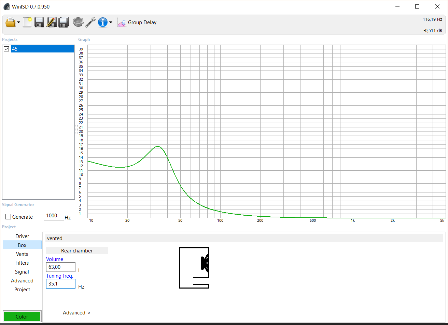This screenshot has width=448, height=325.
Task: Switch to the Box tab
Action: pyautogui.click(x=22, y=245)
